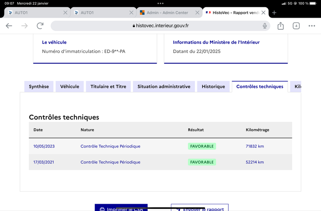This screenshot has height=211, width=321.
Task: Open the Situation administrative tab
Action: point(164,86)
